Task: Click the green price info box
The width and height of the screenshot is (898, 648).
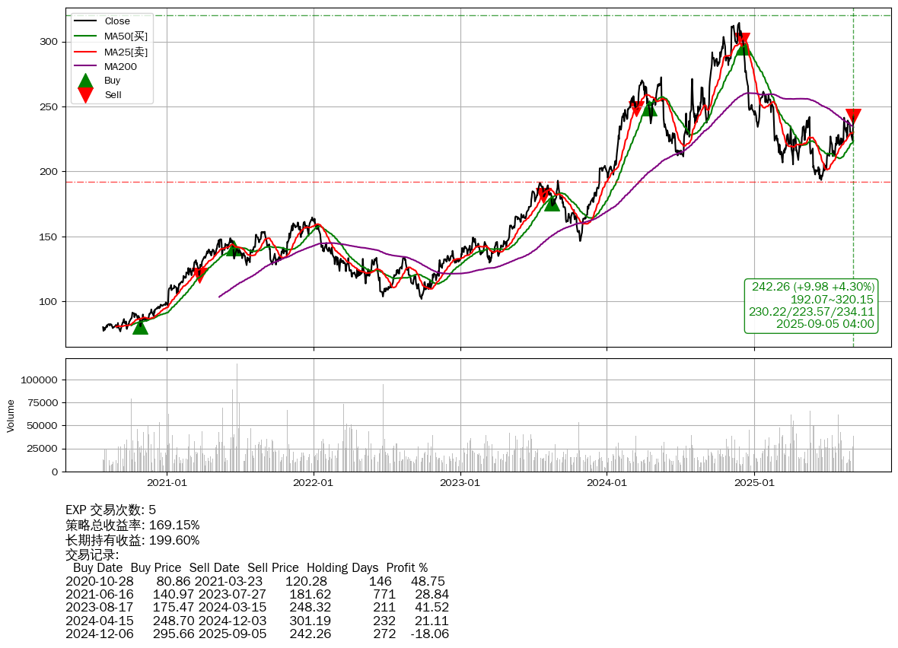Action: click(812, 305)
